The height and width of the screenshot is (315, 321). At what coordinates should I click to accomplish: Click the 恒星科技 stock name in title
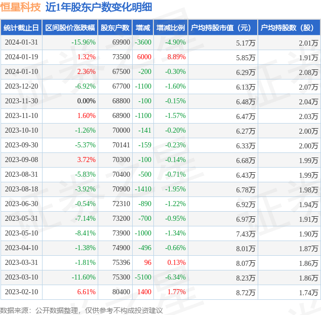click(21, 7)
